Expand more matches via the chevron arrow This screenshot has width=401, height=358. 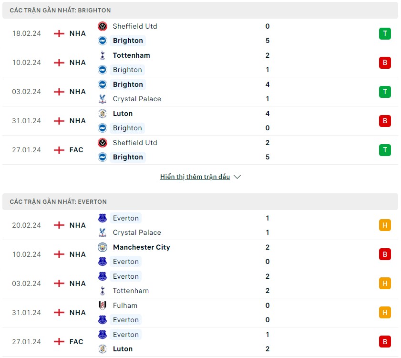tap(237, 177)
